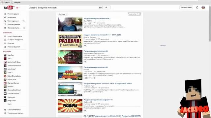Open title 'Раздача аккаунтов minecraft N2'
The height and width of the screenshot is (118, 211).
(x=97, y=19)
